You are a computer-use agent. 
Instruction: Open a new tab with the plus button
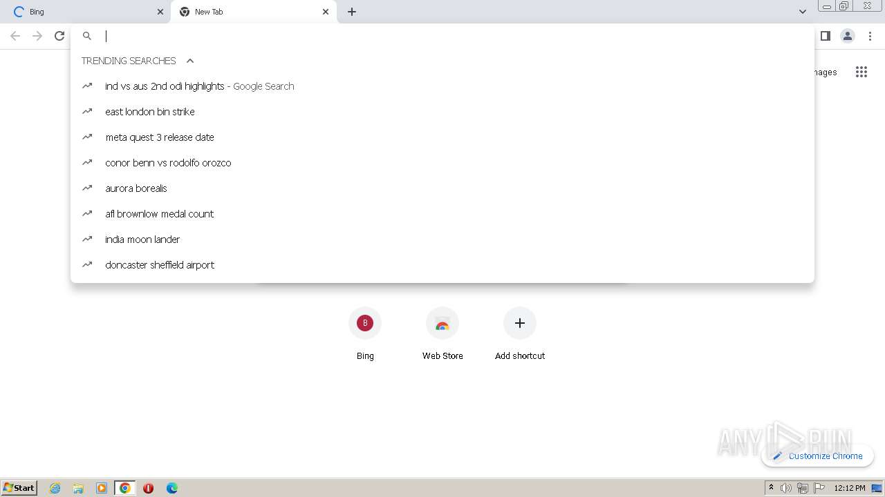click(x=352, y=12)
